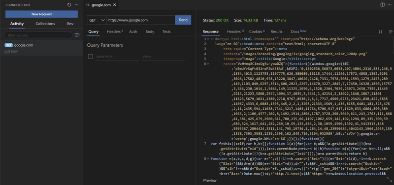Split the editor right
The height and width of the screenshot is (185, 394).
pyautogui.click(x=383, y=5)
